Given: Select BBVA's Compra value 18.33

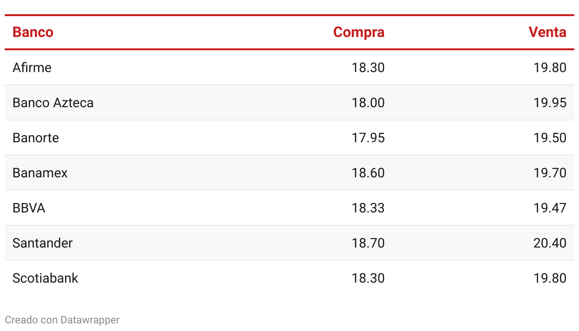Looking at the screenshot, I should click(x=368, y=208).
